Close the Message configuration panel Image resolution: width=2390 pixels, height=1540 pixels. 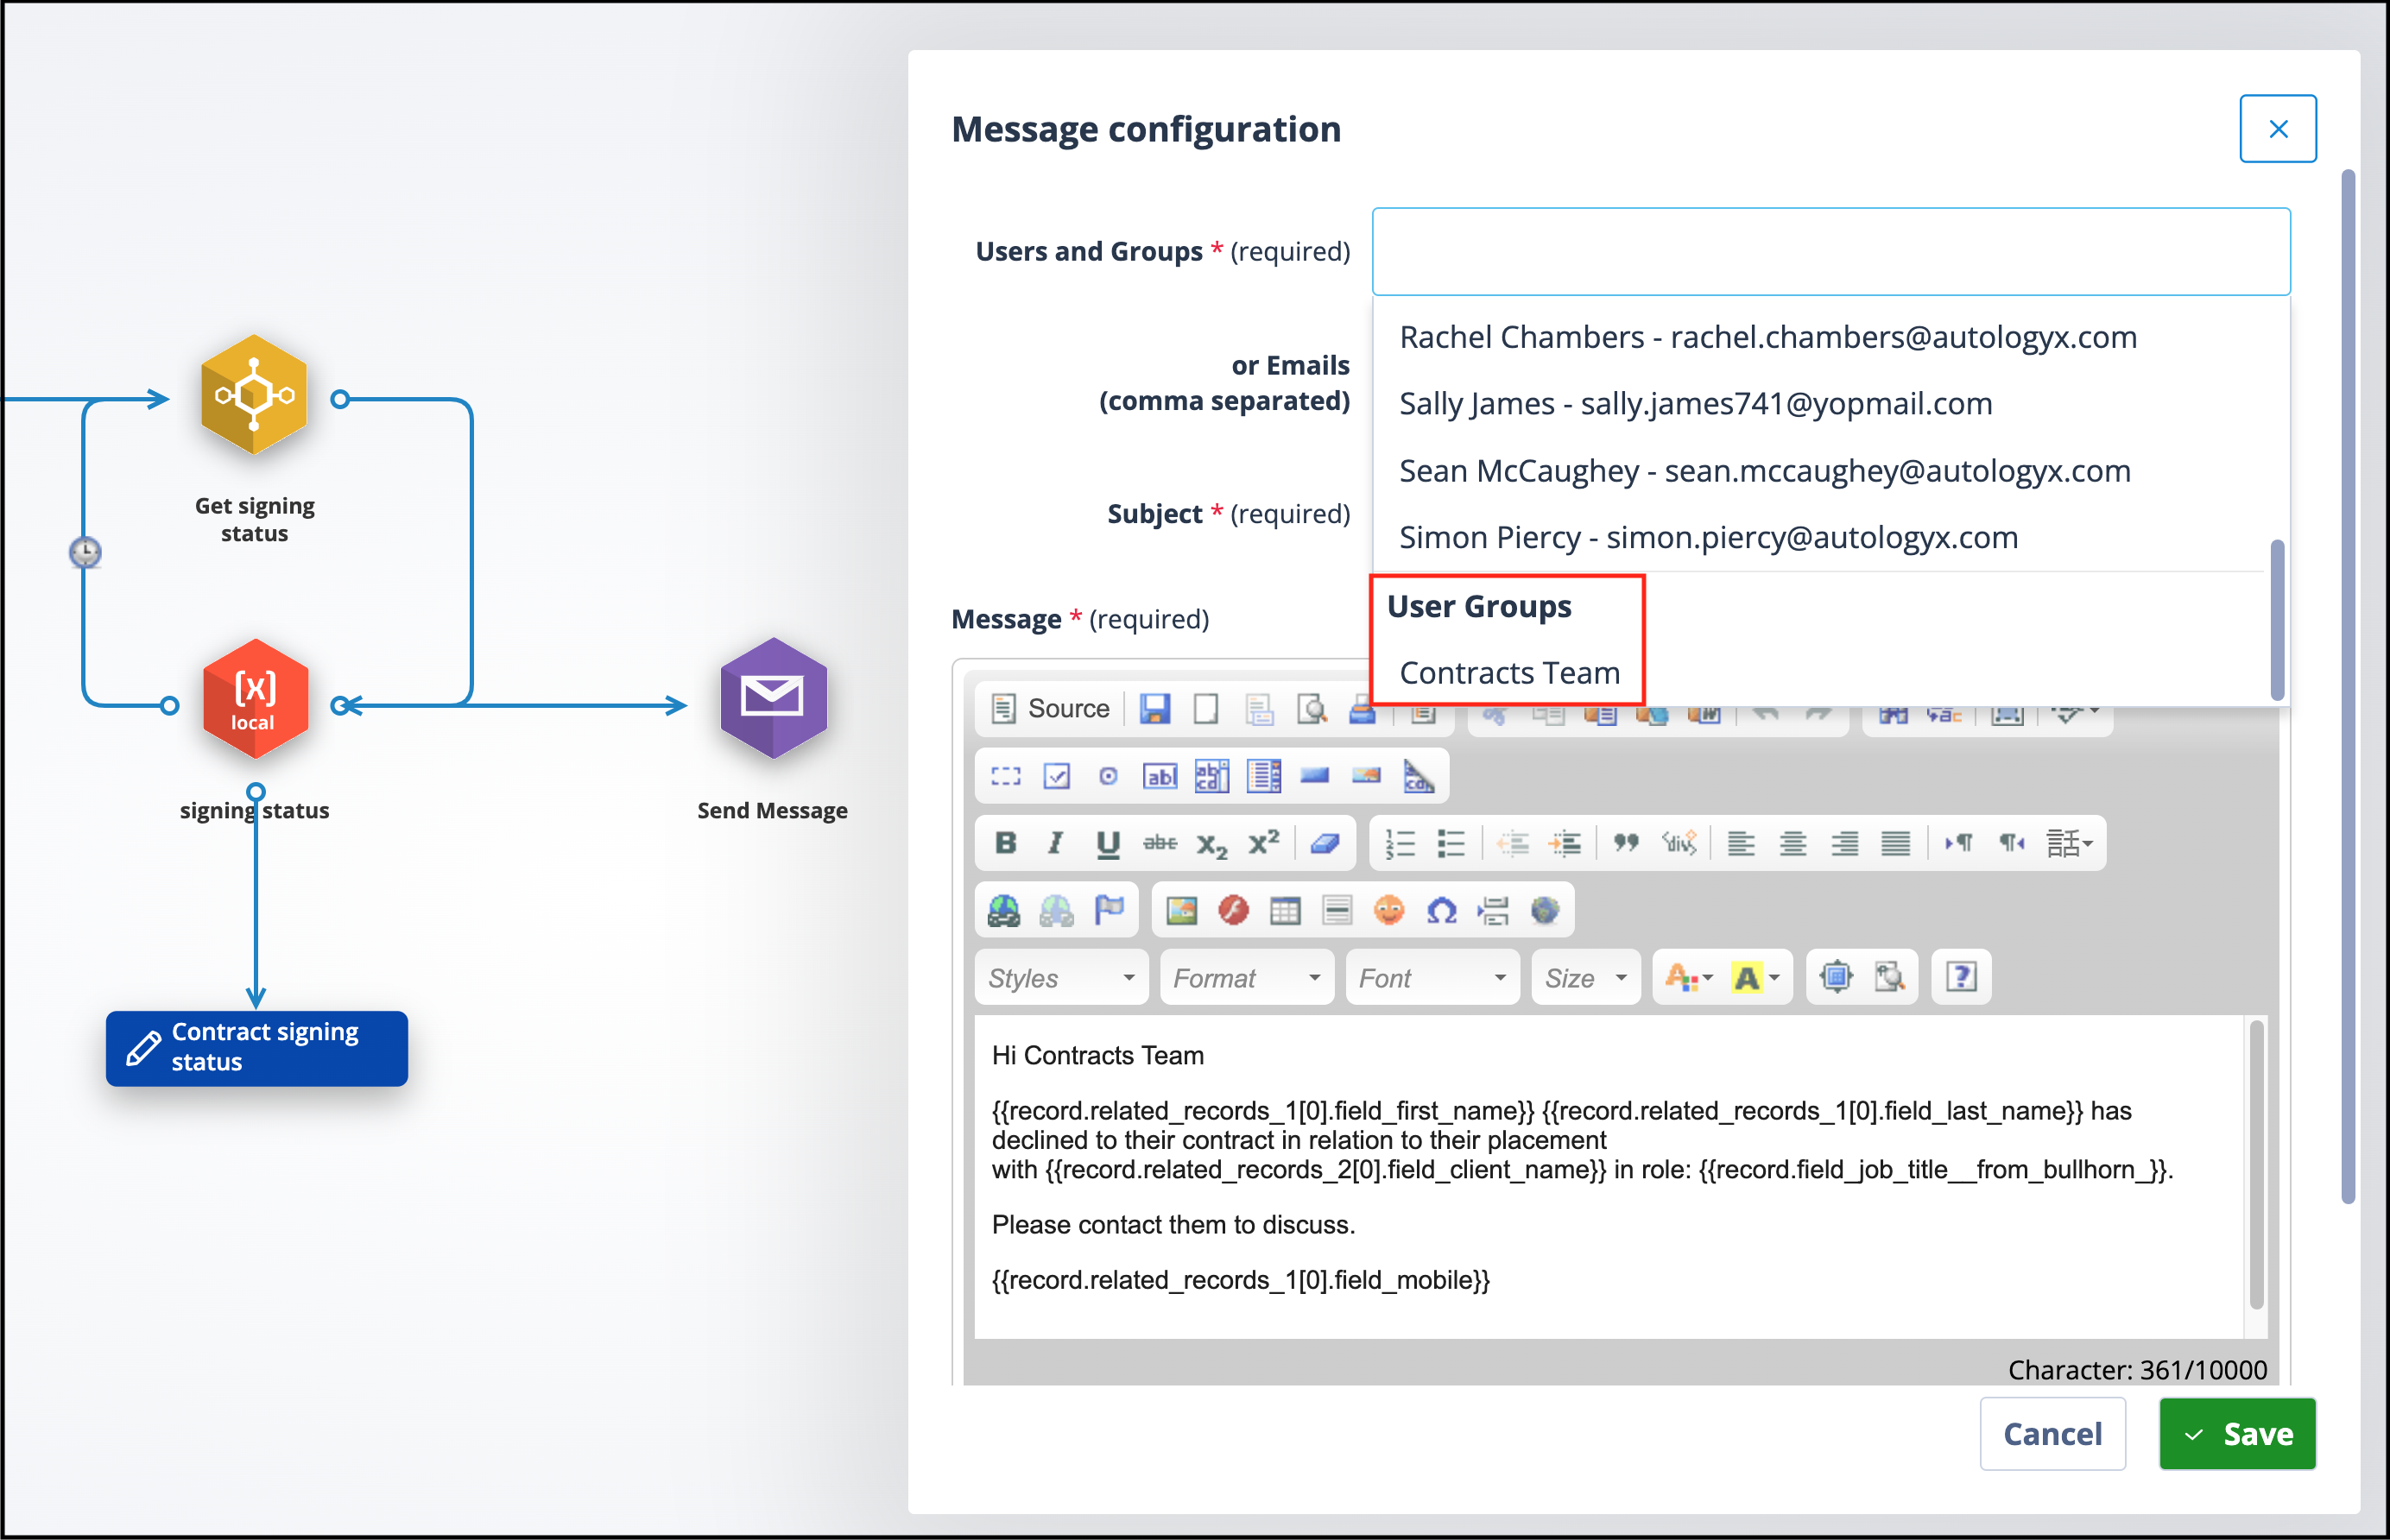(2278, 129)
